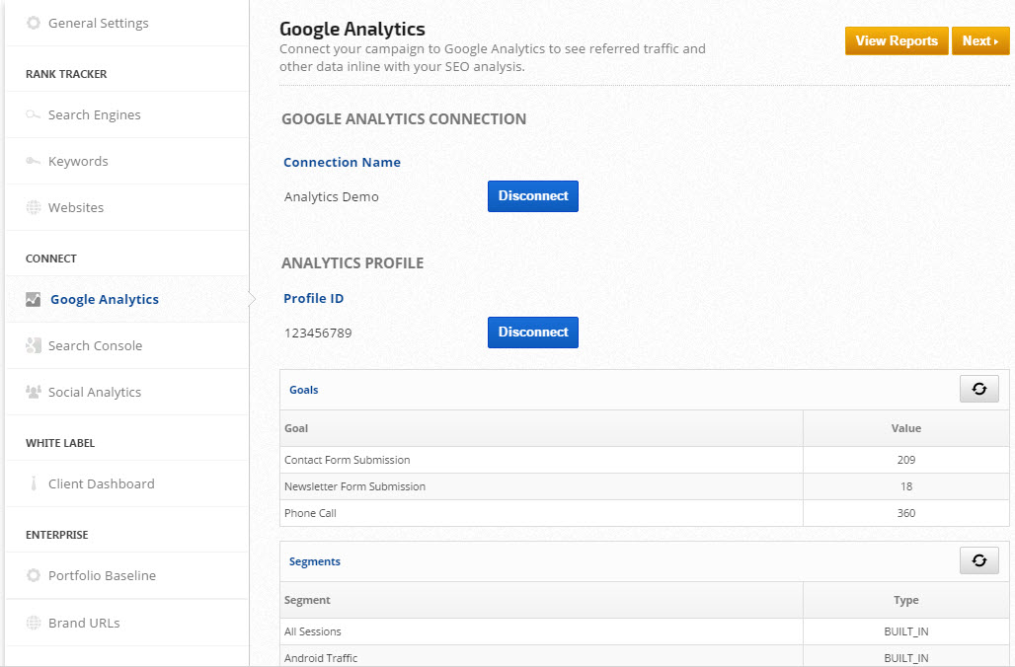Disconnect profile ID 123456789
Image resolution: width=1015 pixels, height=667 pixels.
point(532,333)
